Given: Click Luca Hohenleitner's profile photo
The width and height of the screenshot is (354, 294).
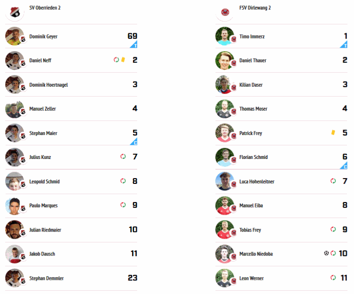Looking at the screenshot, I should (x=225, y=181).
